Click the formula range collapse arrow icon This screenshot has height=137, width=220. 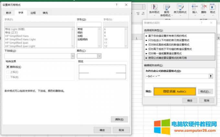211,76
